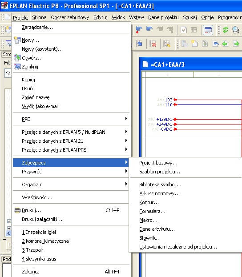242x277 pixels.
Task: Click the page with blue back arrow
Action: point(215,44)
